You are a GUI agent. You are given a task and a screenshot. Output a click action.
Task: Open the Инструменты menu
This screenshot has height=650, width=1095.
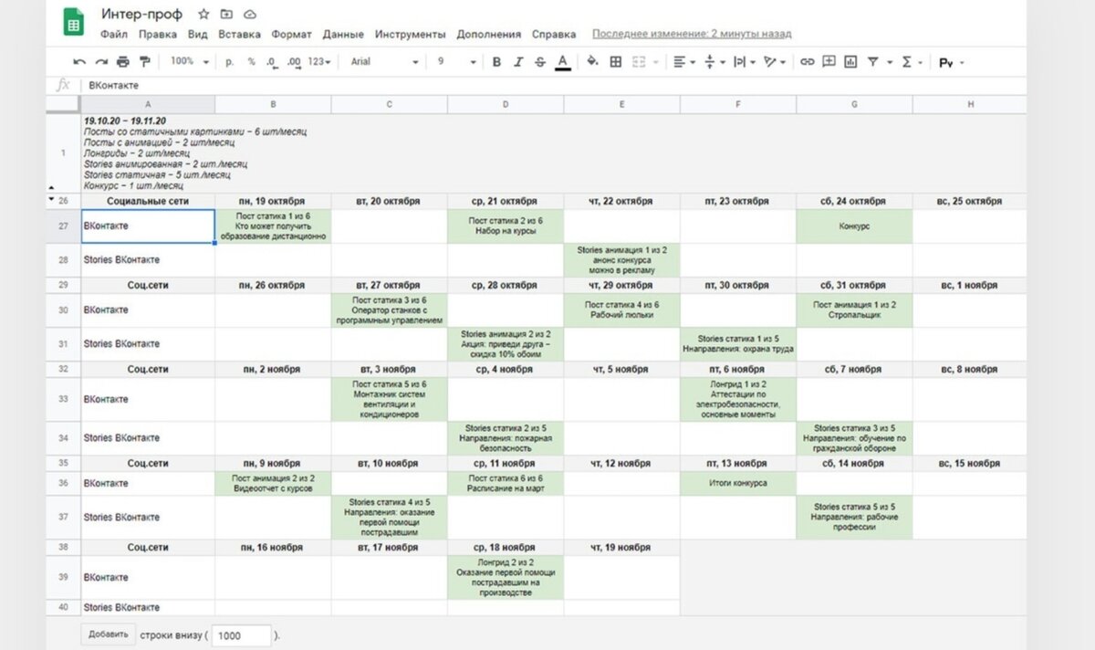(410, 34)
